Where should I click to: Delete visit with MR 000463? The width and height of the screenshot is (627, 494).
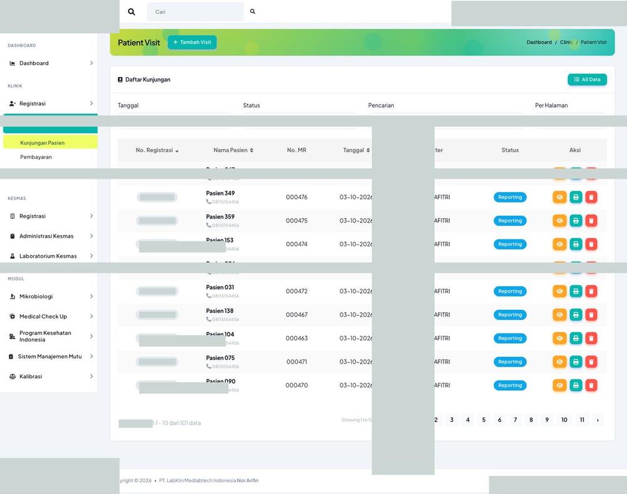coord(591,339)
